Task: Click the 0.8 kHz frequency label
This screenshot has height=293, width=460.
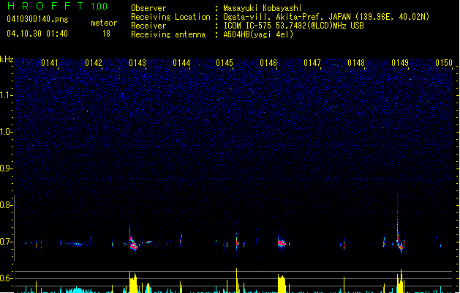Action: [6, 205]
